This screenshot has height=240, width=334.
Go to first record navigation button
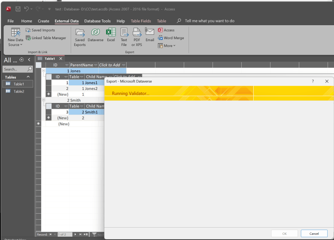(50, 234)
